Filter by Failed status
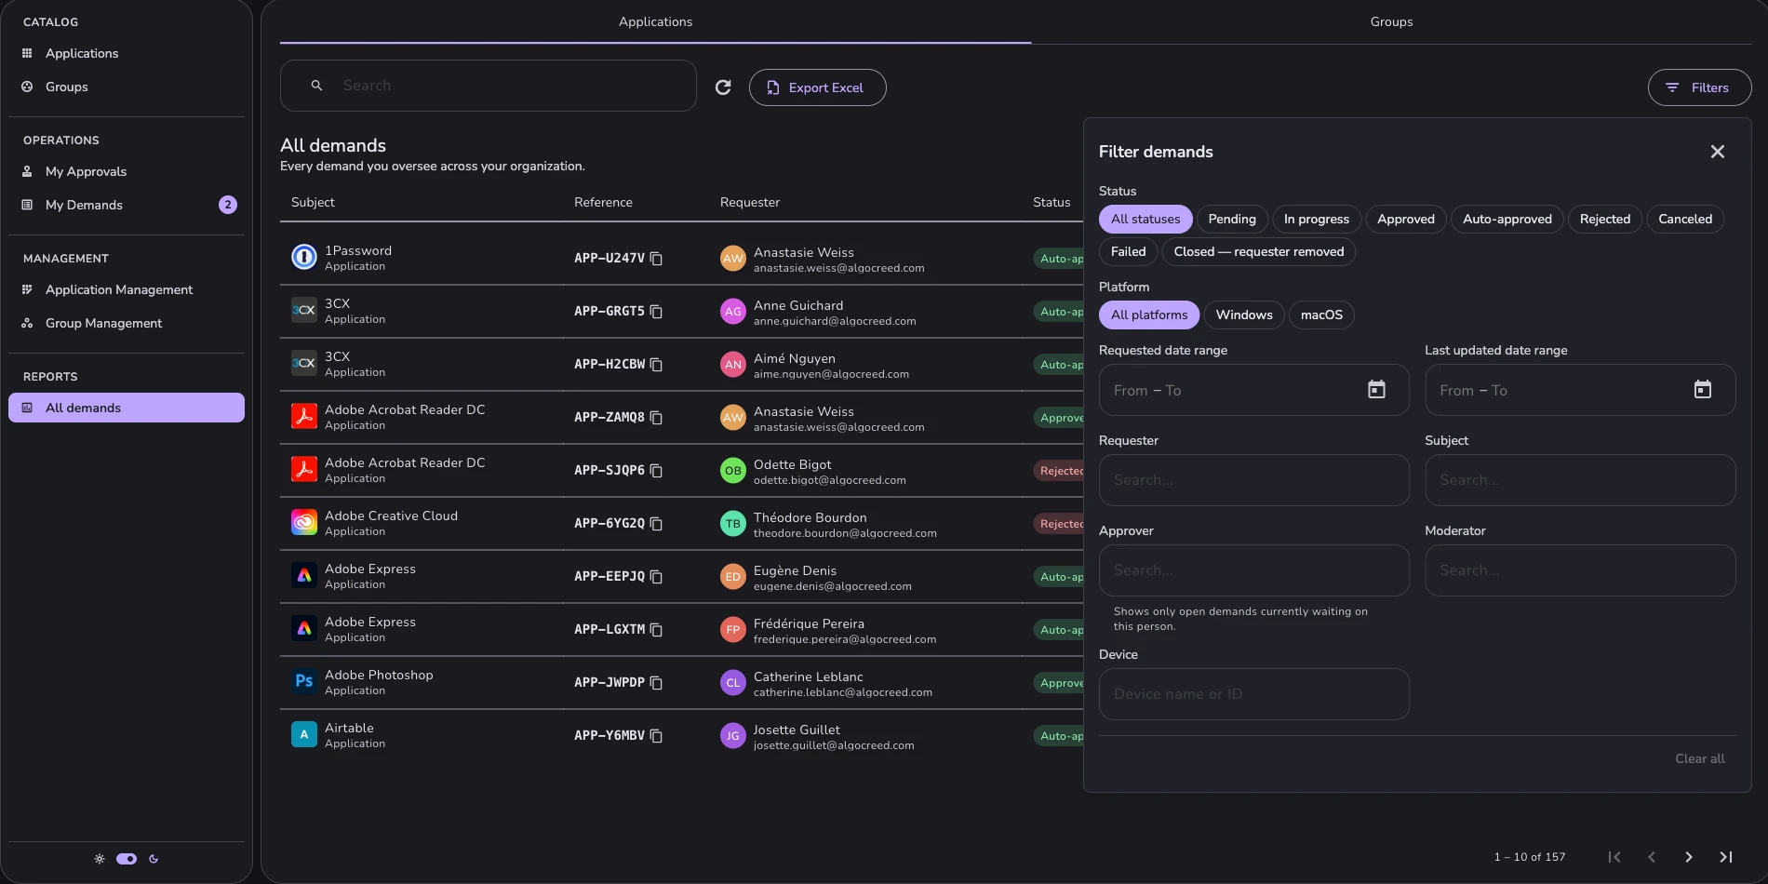The image size is (1768, 884). click(x=1129, y=252)
